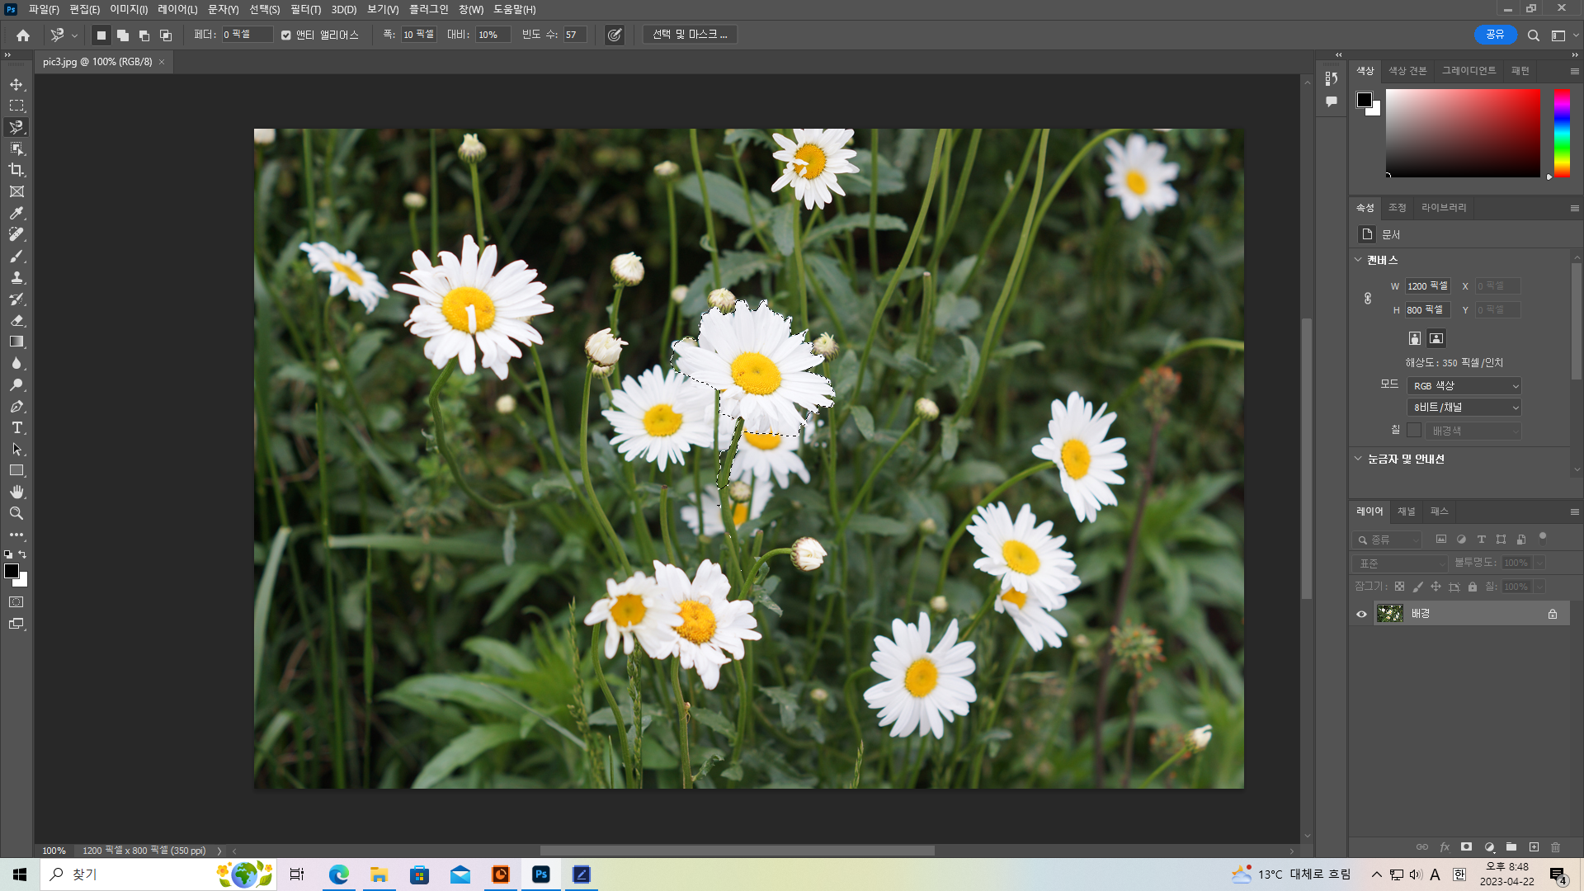This screenshot has width=1584, height=891.
Task: Open the 8비트/채널 bit depth dropdown
Action: 1464,407
